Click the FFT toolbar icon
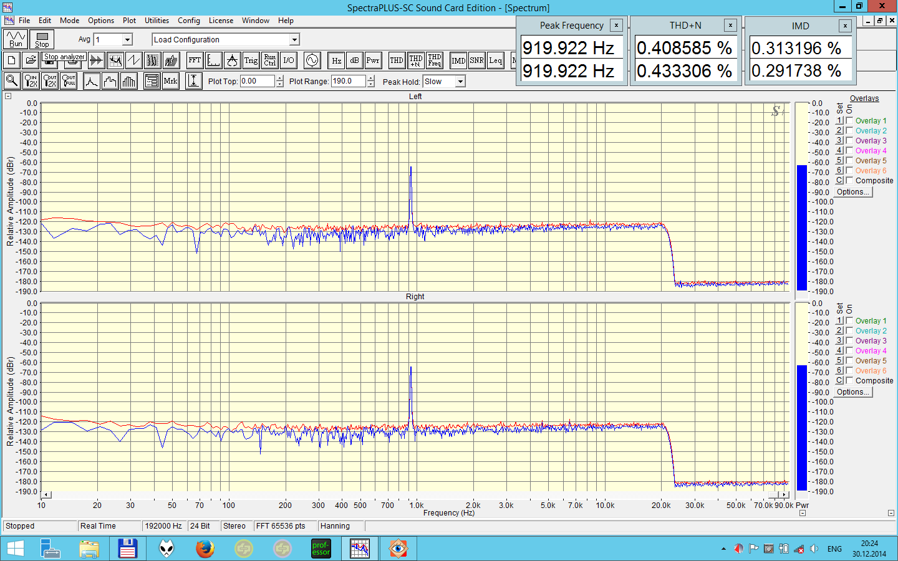898x561 pixels. click(195, 60)
